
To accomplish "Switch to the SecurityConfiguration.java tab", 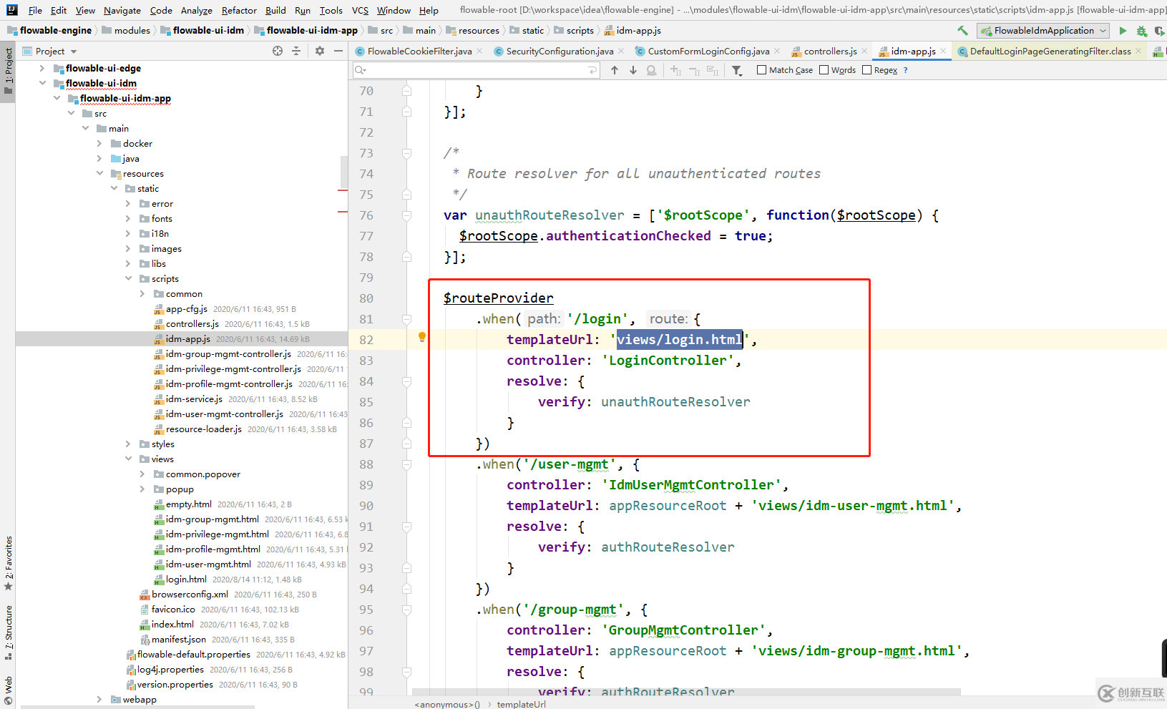I will coord(559,52).
